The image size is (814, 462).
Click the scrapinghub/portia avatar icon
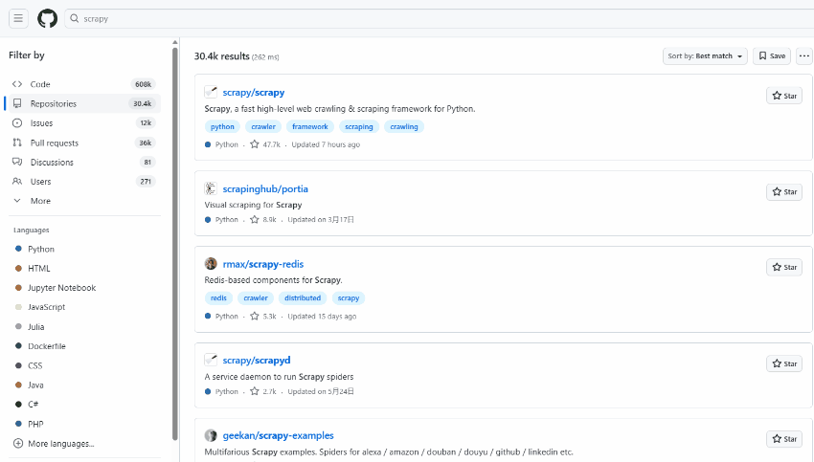pos(211,188)
